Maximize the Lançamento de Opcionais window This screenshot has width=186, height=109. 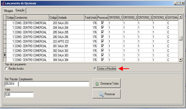178,3
